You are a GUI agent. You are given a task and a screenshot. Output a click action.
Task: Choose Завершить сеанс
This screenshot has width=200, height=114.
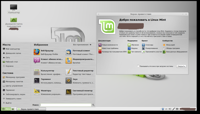(12, 99)
